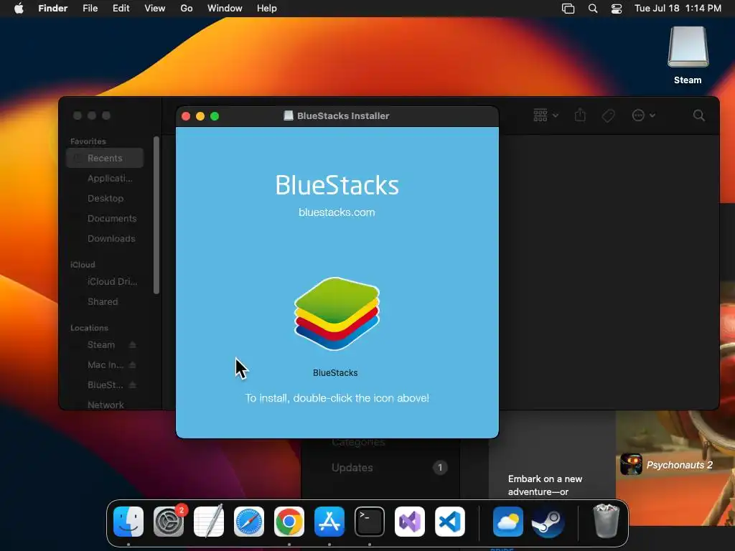The image size is (735, 551).
Task: Select BlueSt... volume in Finder sidebar
Action: pyautogui.click(x=105, y=385)
